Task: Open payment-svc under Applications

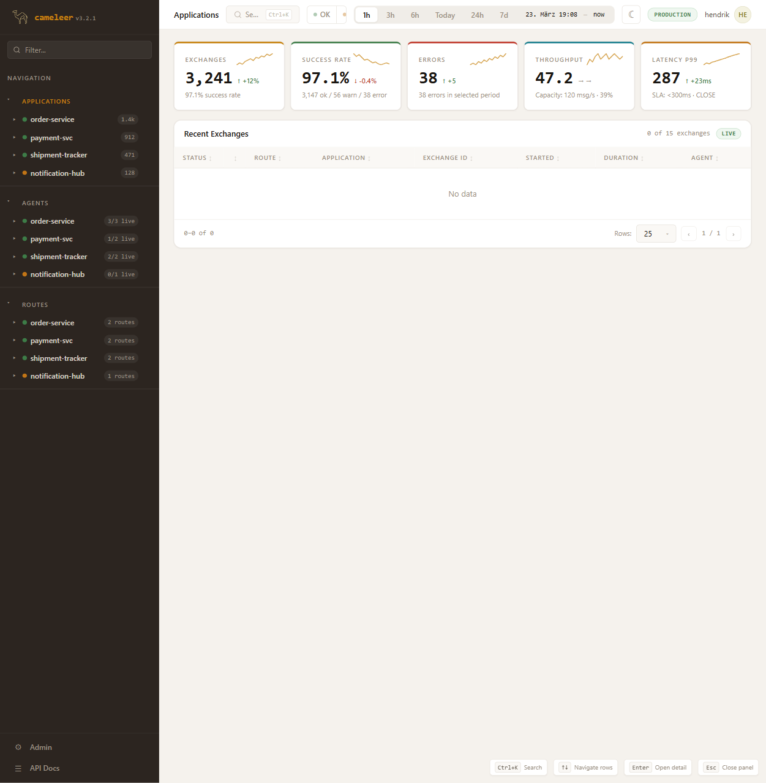Action: (51, 138)
